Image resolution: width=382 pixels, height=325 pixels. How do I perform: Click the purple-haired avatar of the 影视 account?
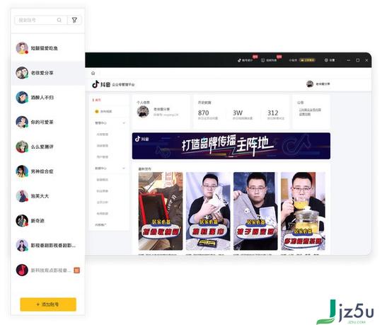coord(22,245)
